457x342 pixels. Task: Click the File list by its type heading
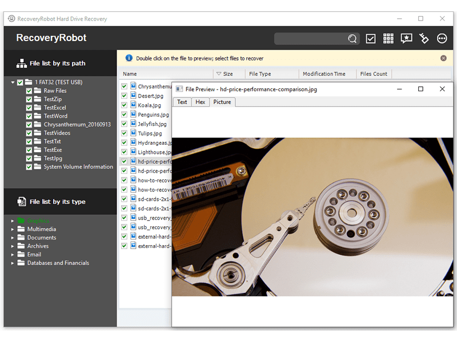coord(58,202)
